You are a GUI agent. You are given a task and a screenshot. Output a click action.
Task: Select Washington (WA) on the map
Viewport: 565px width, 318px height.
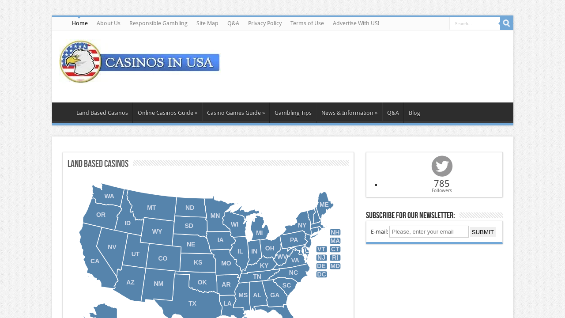coord(109,196)
